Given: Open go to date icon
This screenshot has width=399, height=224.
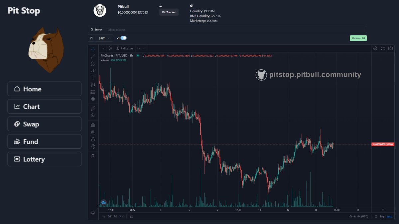Looking at the screenshot, I should tap(131, 216).
